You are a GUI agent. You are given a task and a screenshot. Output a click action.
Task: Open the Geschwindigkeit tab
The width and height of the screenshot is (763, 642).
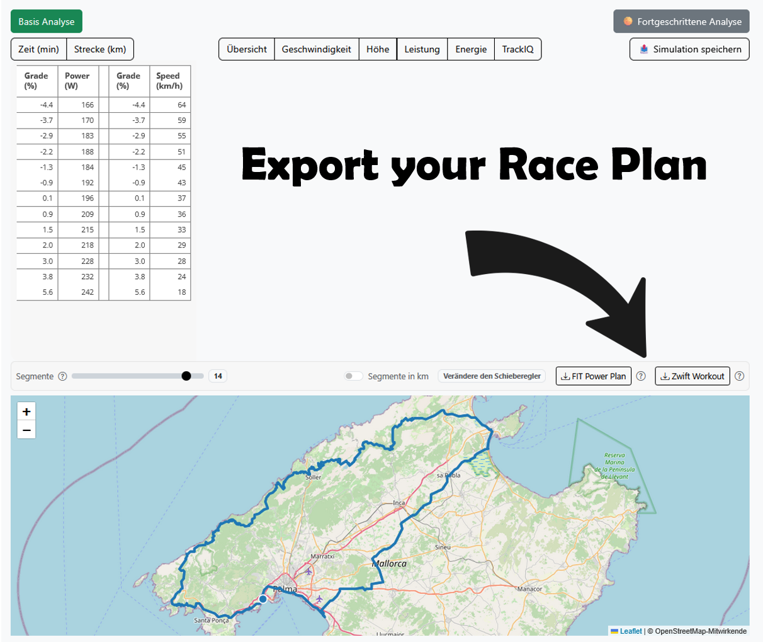[316, 49]
